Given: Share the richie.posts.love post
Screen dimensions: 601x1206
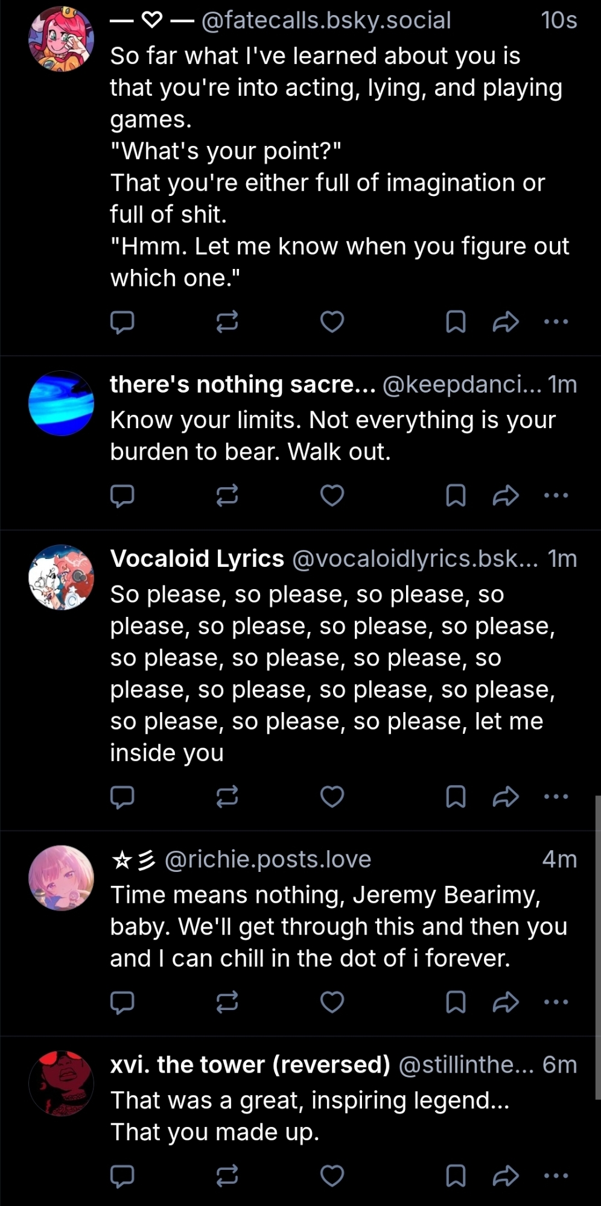Looking at the screenshot, I should (506, 1002).
